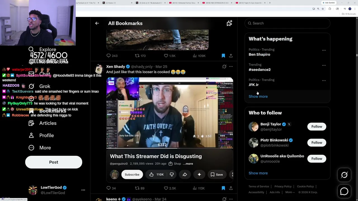Open the Ben Shapiro trending topic

point(259,54)
